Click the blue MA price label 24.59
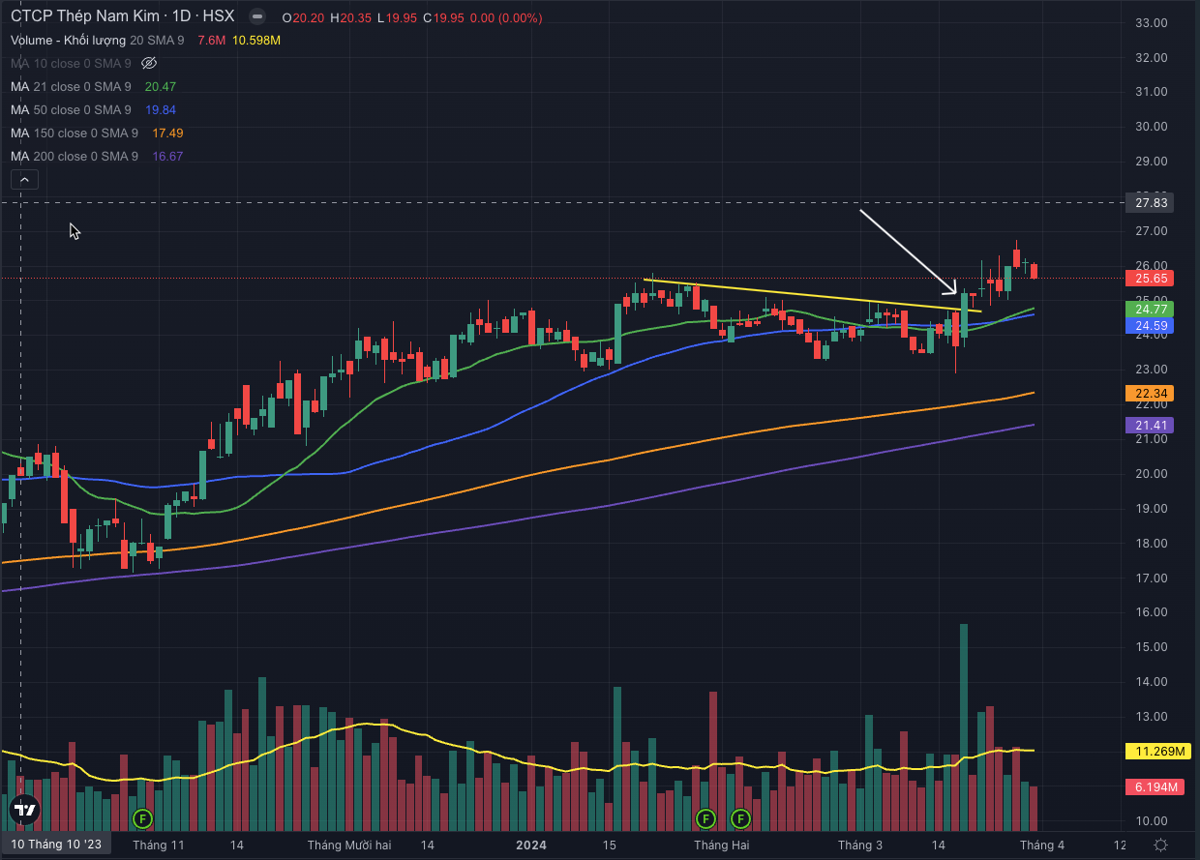The image size is (1200, 860). pyautogui.click(x=1151, y=326)
